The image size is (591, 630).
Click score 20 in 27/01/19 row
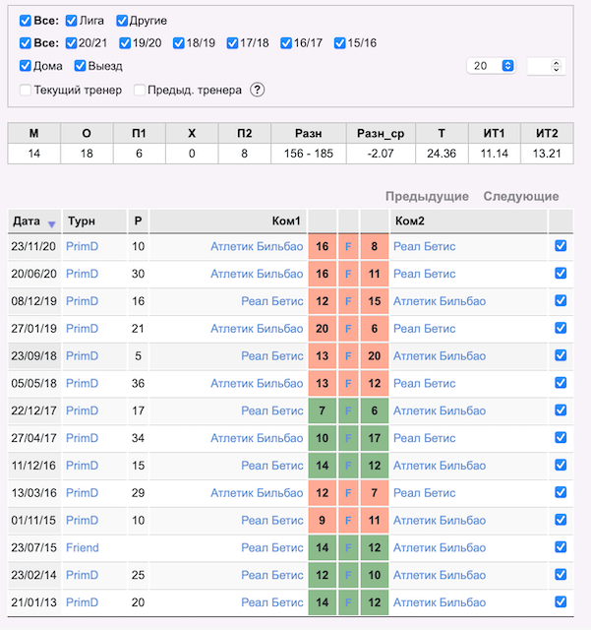[322, 329]
